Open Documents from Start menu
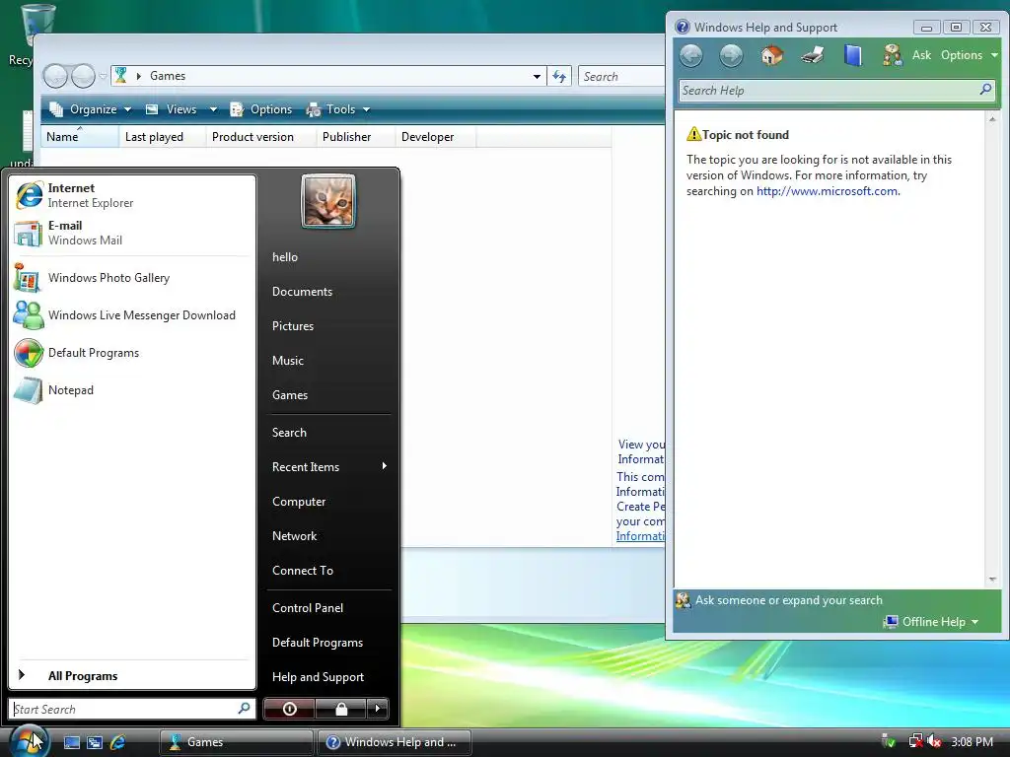The width and height of the screenshot is (1010, 757). (x=328, y=292)
